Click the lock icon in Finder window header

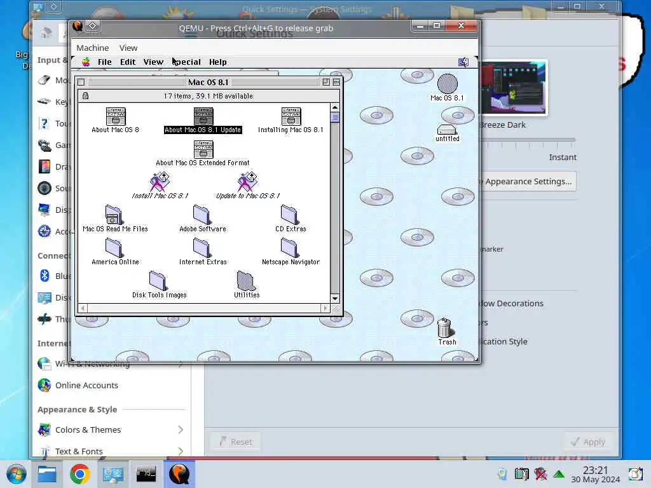[x=86, y=96]
